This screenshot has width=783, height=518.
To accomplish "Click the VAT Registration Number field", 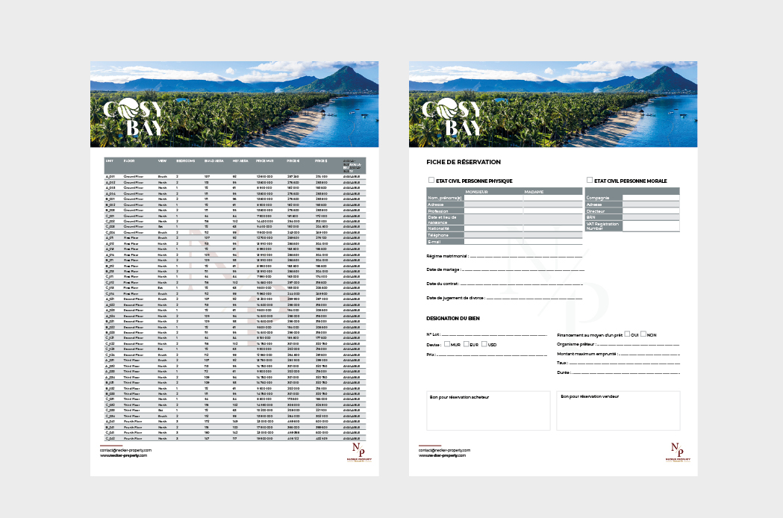I will pos(651,225).
